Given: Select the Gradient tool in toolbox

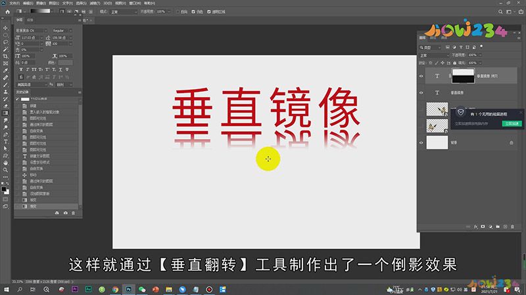Looking at the screenshot, I should point(5,113).
